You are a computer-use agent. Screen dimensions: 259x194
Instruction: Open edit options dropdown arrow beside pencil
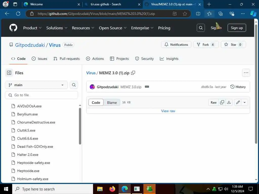[245, 103]
